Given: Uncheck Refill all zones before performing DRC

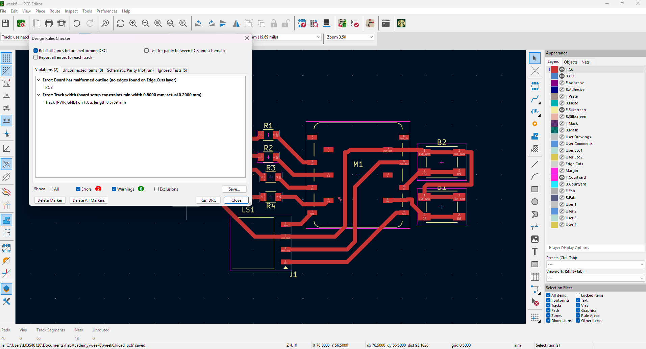Looking at the screenshot, I should point(36,51).
